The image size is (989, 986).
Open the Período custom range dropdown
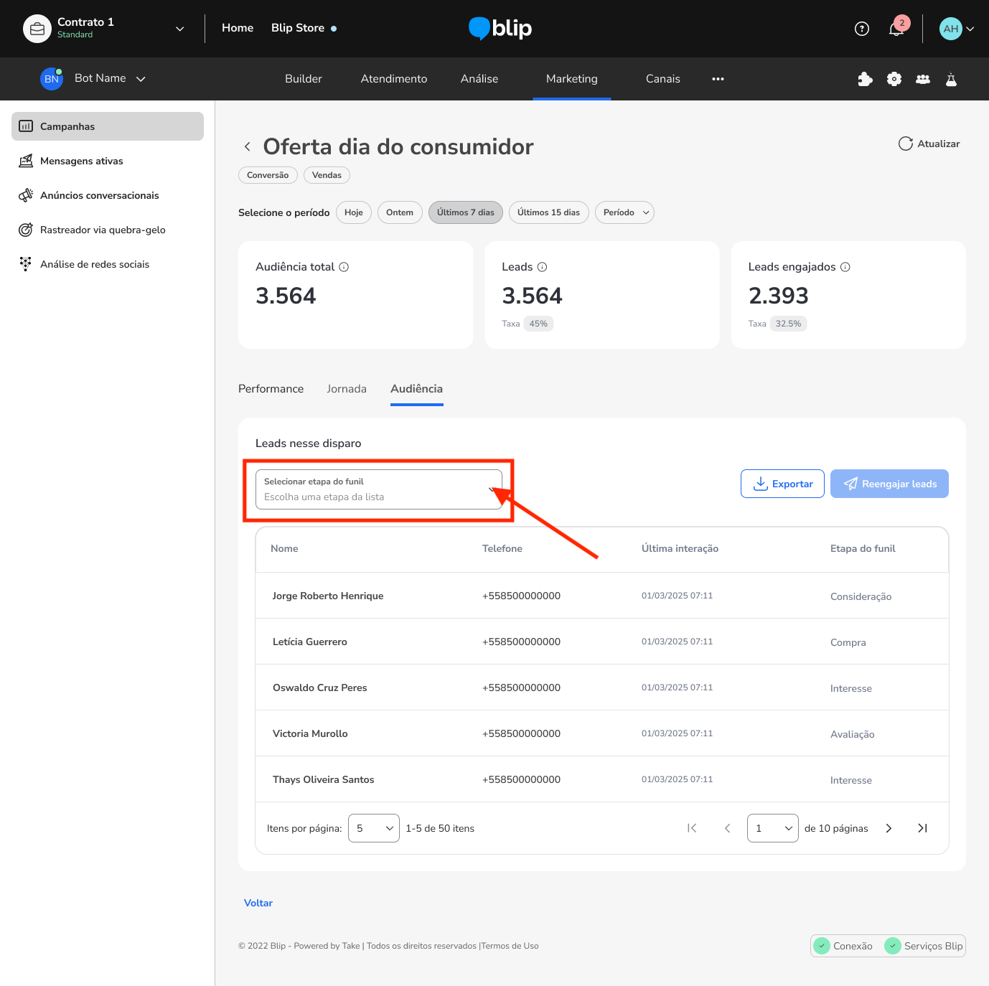(x=624, y=212)
